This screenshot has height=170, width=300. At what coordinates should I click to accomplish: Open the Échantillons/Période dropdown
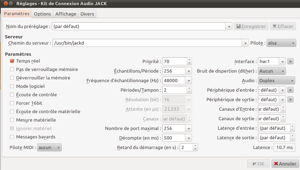pos(188,71)
